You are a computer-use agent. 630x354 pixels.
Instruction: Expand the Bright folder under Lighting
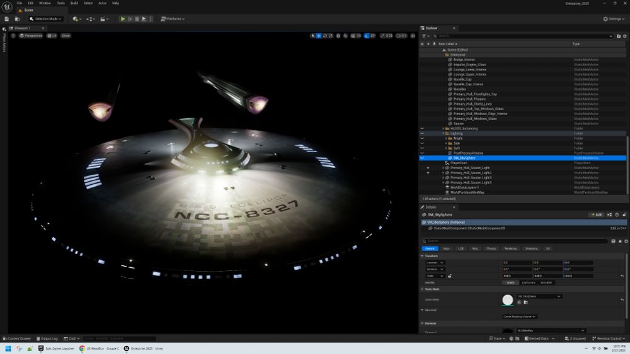coord(447,138)
